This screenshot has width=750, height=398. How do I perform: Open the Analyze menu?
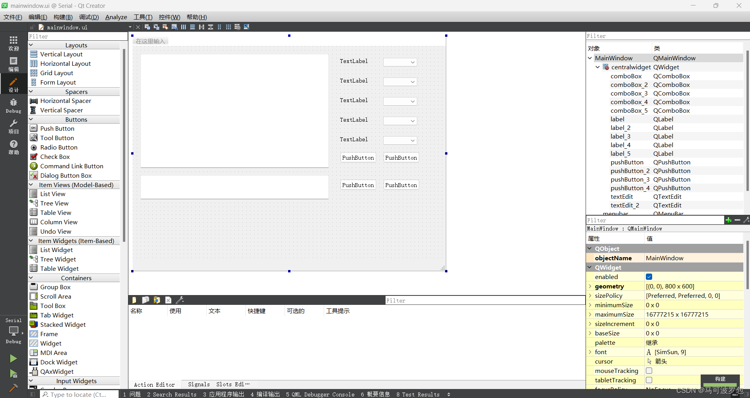[x=116, y=17]
